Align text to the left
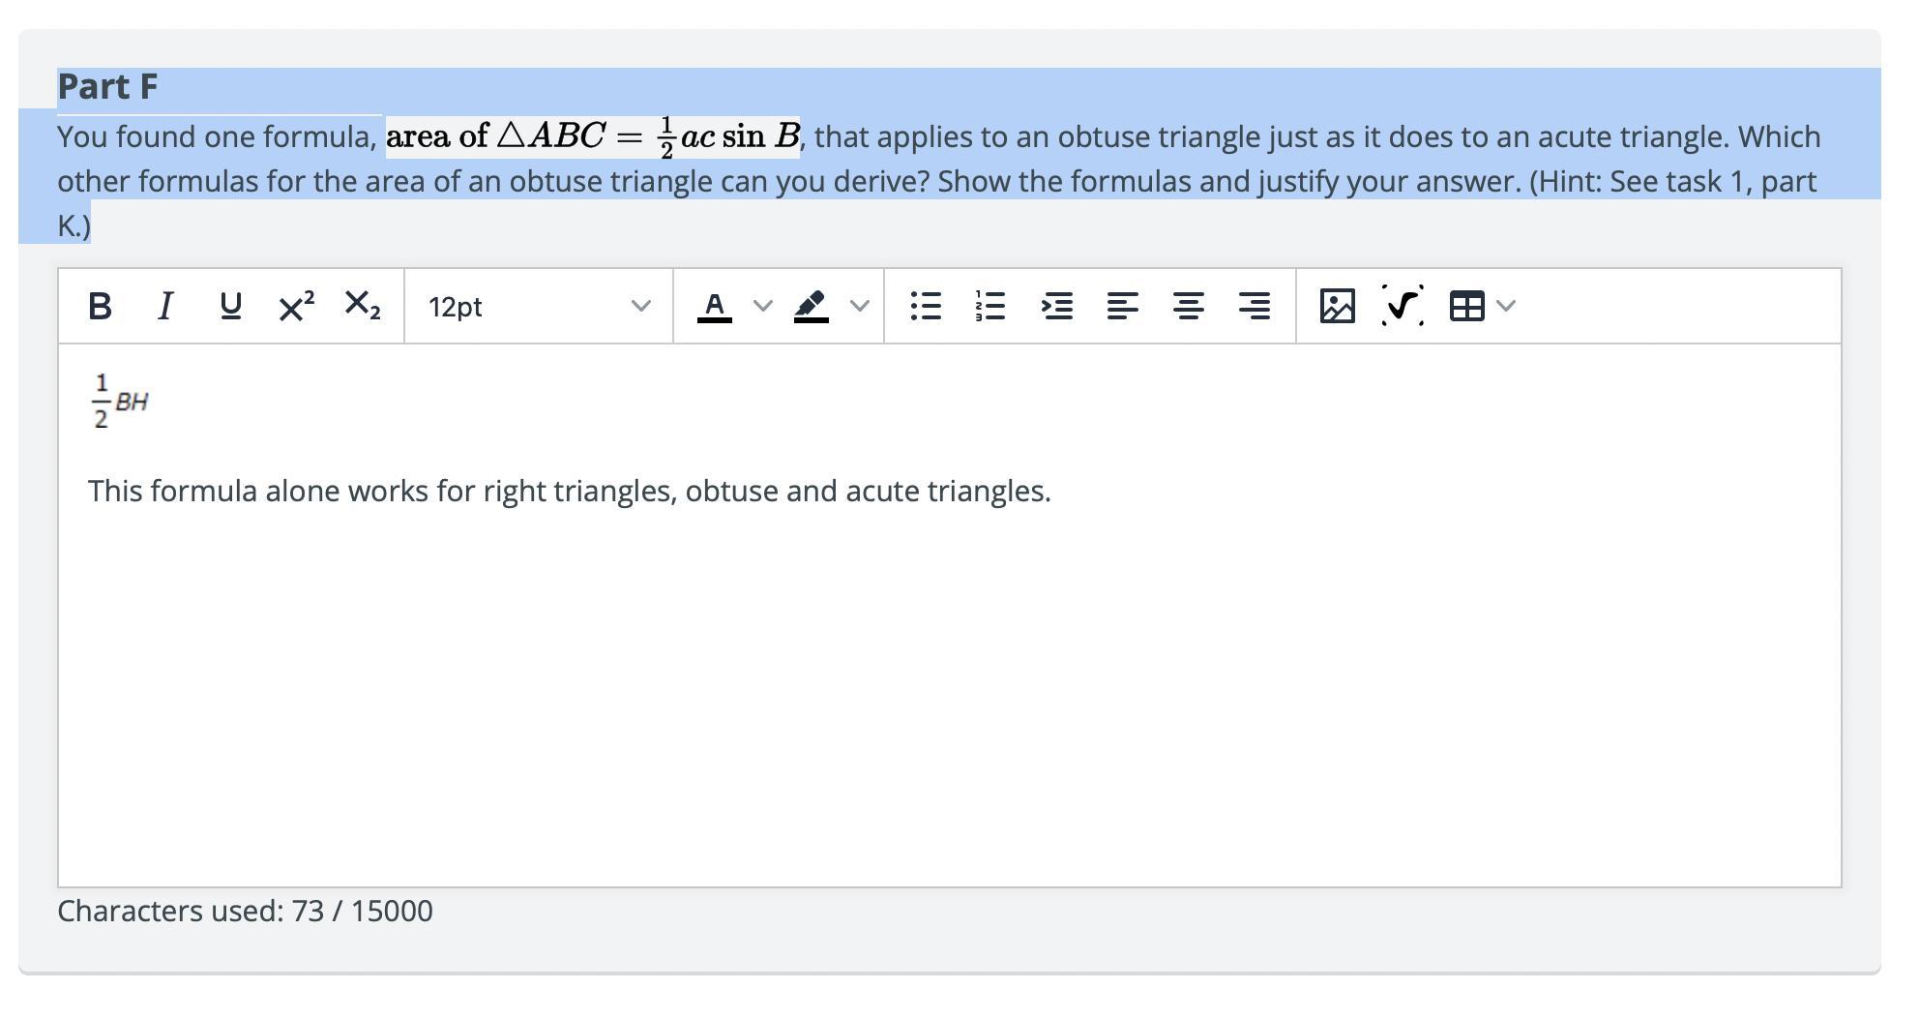The width and height of the screenshot is (1920, 1019). click(1122, 307)
